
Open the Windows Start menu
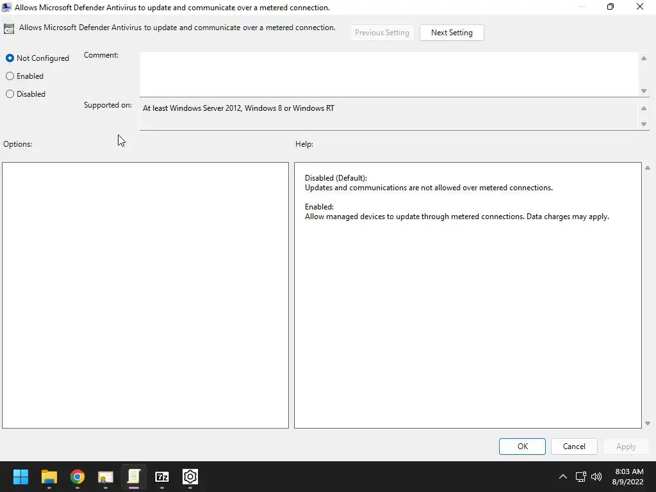(20, 477)
